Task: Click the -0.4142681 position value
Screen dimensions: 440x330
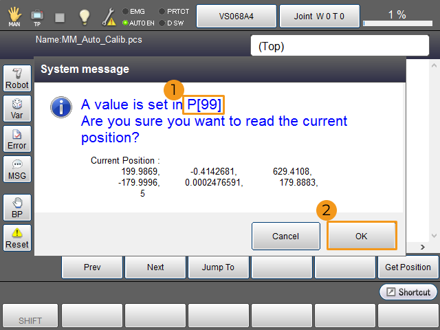Action: click(214, 171)
